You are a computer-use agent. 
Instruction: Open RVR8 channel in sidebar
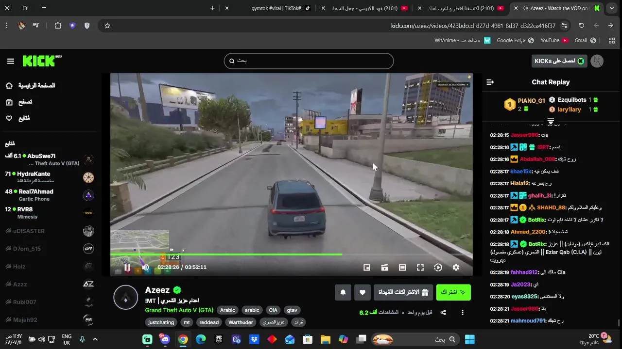[49, 212]
